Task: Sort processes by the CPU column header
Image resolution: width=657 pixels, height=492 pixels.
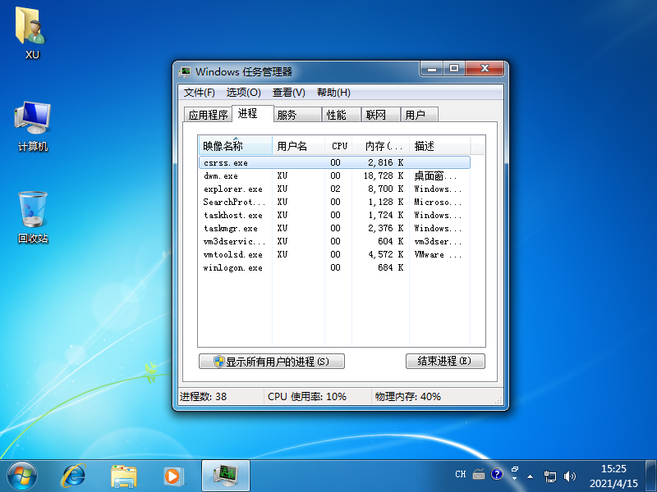Action: pos(339,145)
